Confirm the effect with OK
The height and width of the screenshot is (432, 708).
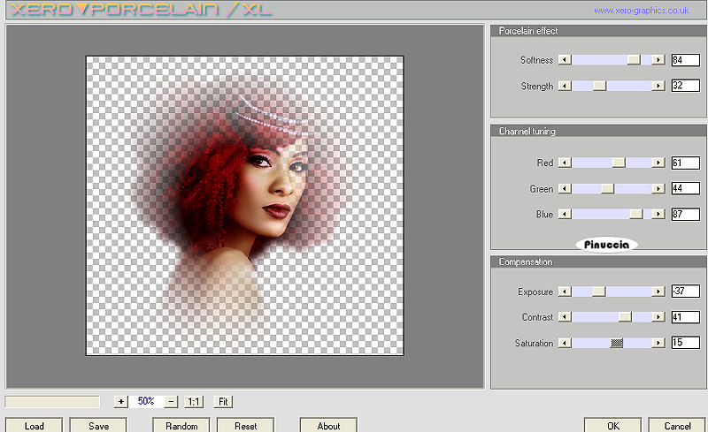613,425
